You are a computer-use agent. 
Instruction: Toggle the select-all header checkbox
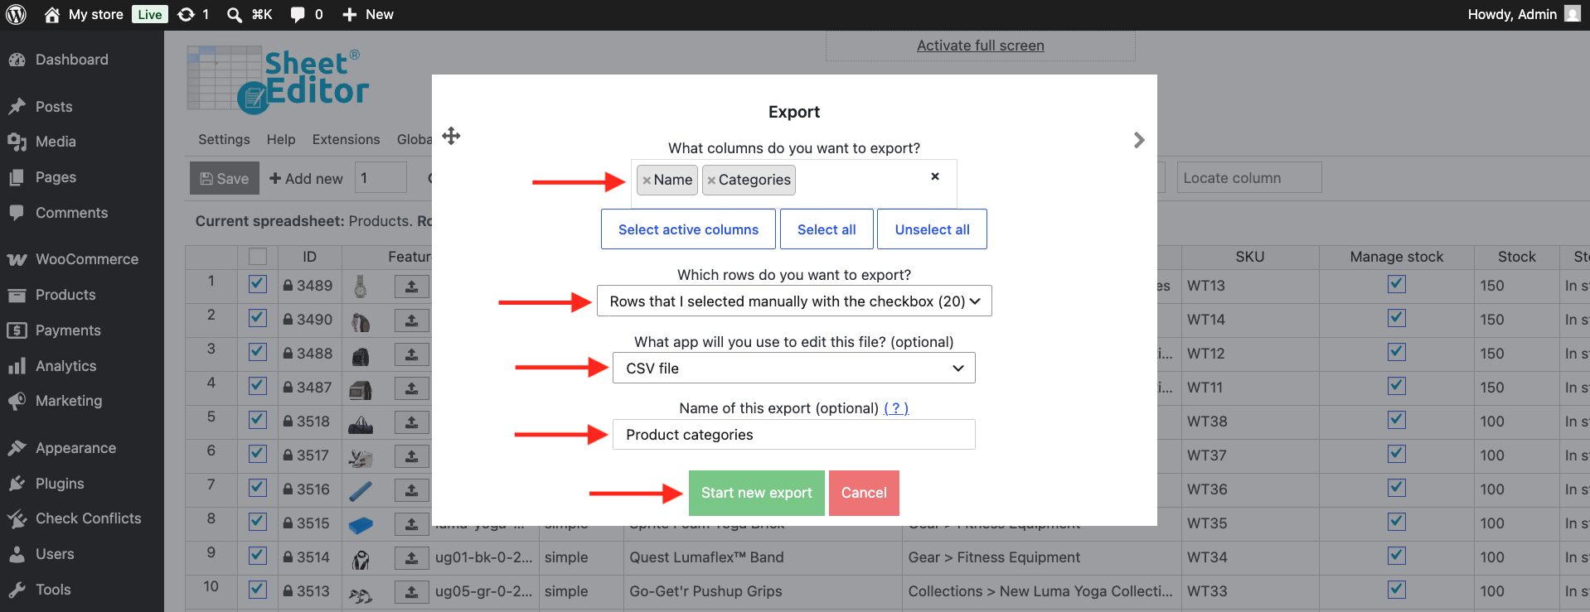(258, 257)
